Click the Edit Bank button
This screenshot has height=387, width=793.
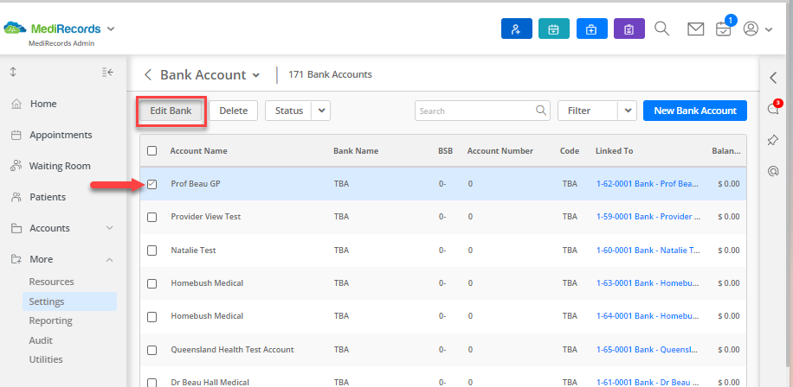171,111
